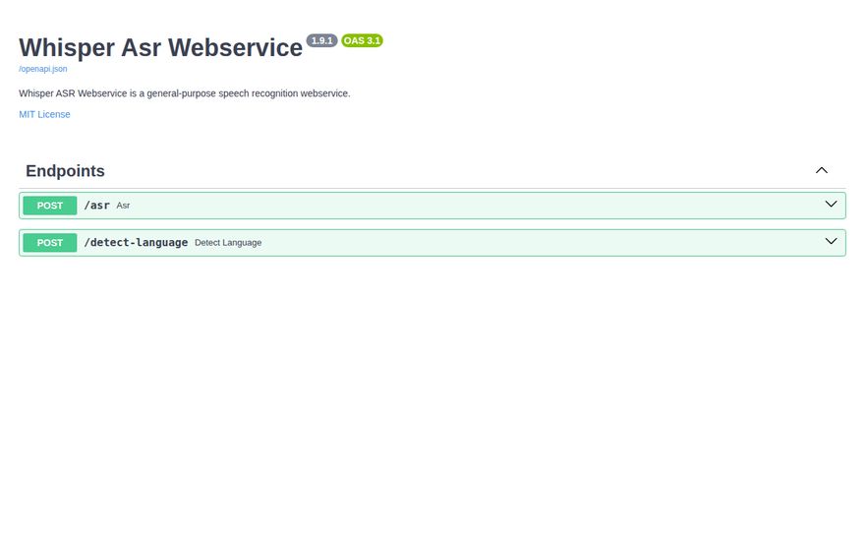The height and width of the screenshot is (541, 865).
Task: Click the 'Asr' summary text
Action: pyautogui.click(x=123, y=206)
